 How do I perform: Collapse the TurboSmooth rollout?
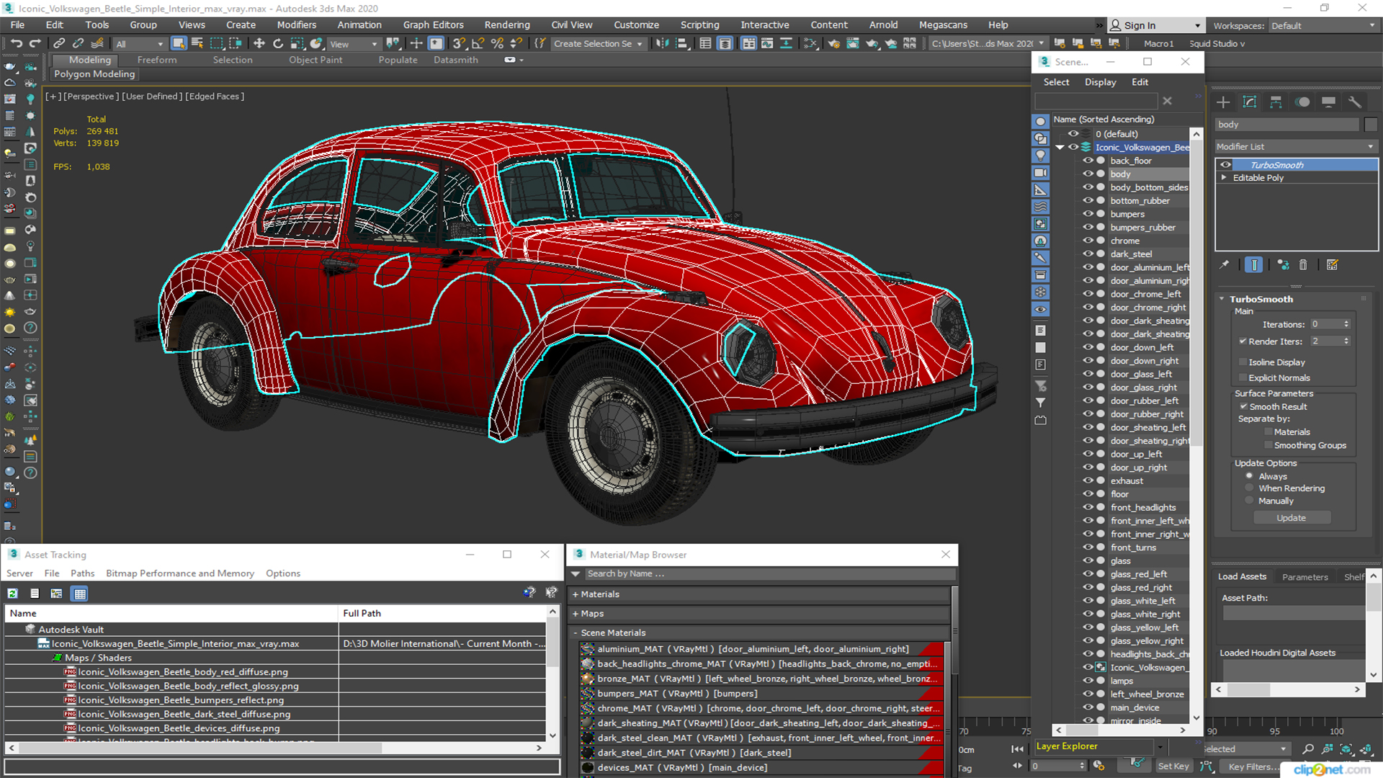click(1222, 299)
